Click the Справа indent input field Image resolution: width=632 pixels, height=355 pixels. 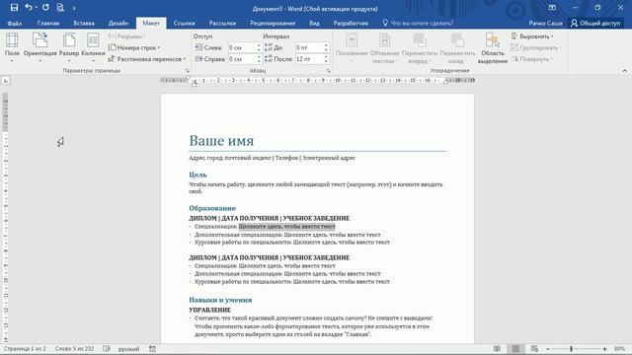click(x=242, y=59)
